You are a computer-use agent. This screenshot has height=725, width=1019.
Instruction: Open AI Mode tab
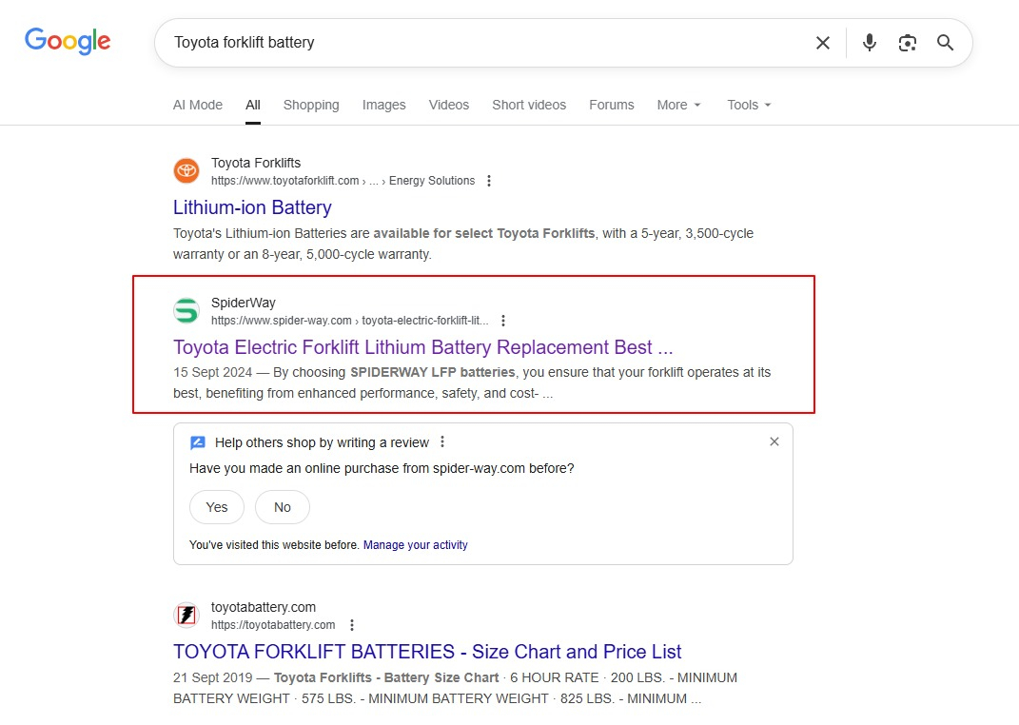(198, 105)
